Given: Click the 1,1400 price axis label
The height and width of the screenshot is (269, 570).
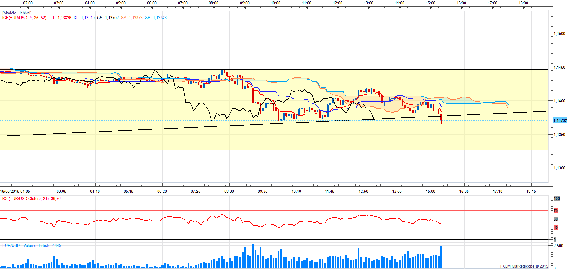Looking at the screenshot, I should click(559, 101).
